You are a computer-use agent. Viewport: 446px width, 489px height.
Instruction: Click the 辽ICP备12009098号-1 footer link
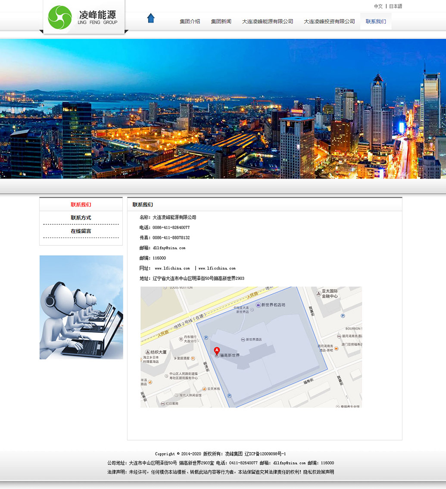click(x=265, y=454)
